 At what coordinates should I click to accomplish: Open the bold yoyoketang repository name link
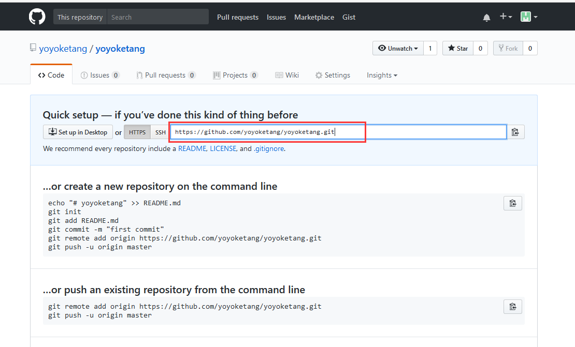120,49
